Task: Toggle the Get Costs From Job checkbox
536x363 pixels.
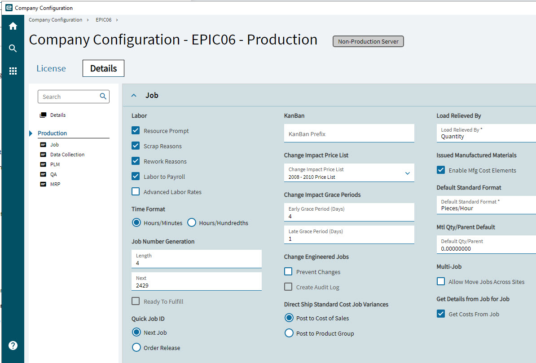Action: 441,314
